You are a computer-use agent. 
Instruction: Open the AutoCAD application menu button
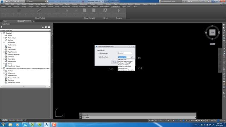point(2,2)
